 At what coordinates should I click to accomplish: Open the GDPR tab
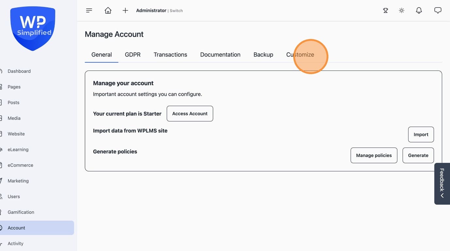coord(133,55)
